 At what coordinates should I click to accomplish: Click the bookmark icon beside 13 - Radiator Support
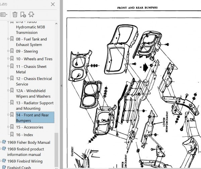(12, 102)
